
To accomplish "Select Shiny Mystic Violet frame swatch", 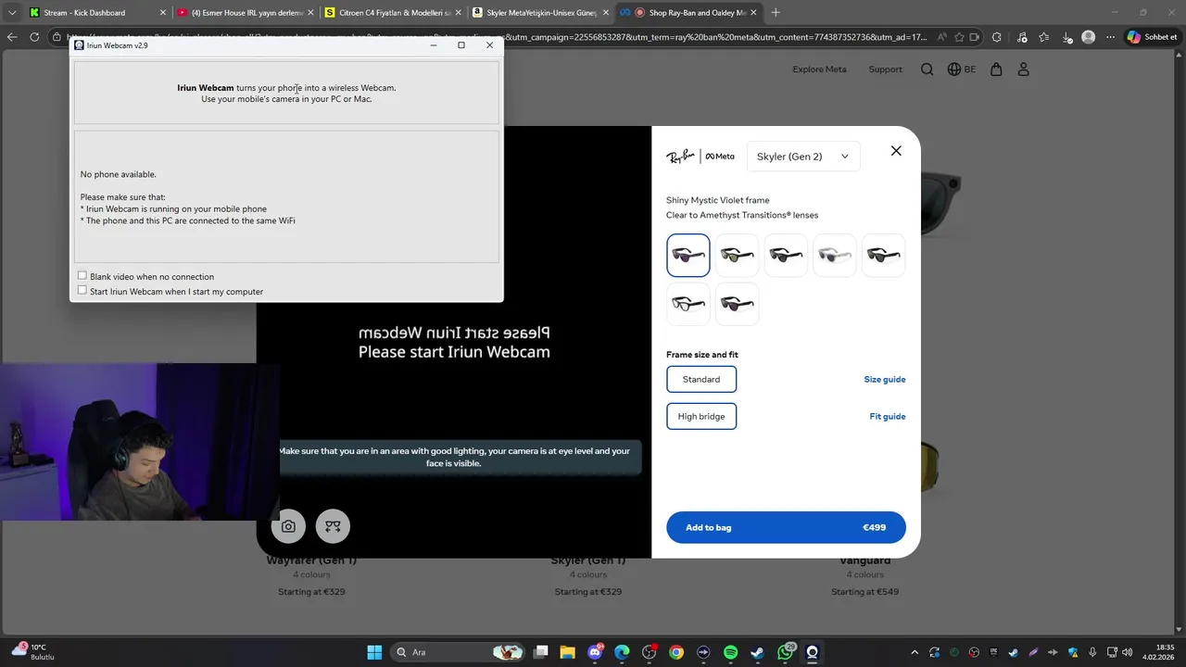I will (x=688, y=255).
